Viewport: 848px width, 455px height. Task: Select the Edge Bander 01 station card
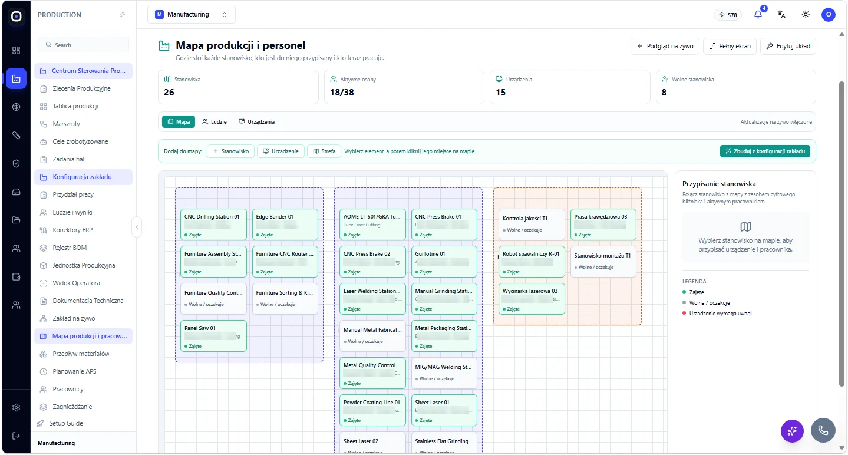285,225
